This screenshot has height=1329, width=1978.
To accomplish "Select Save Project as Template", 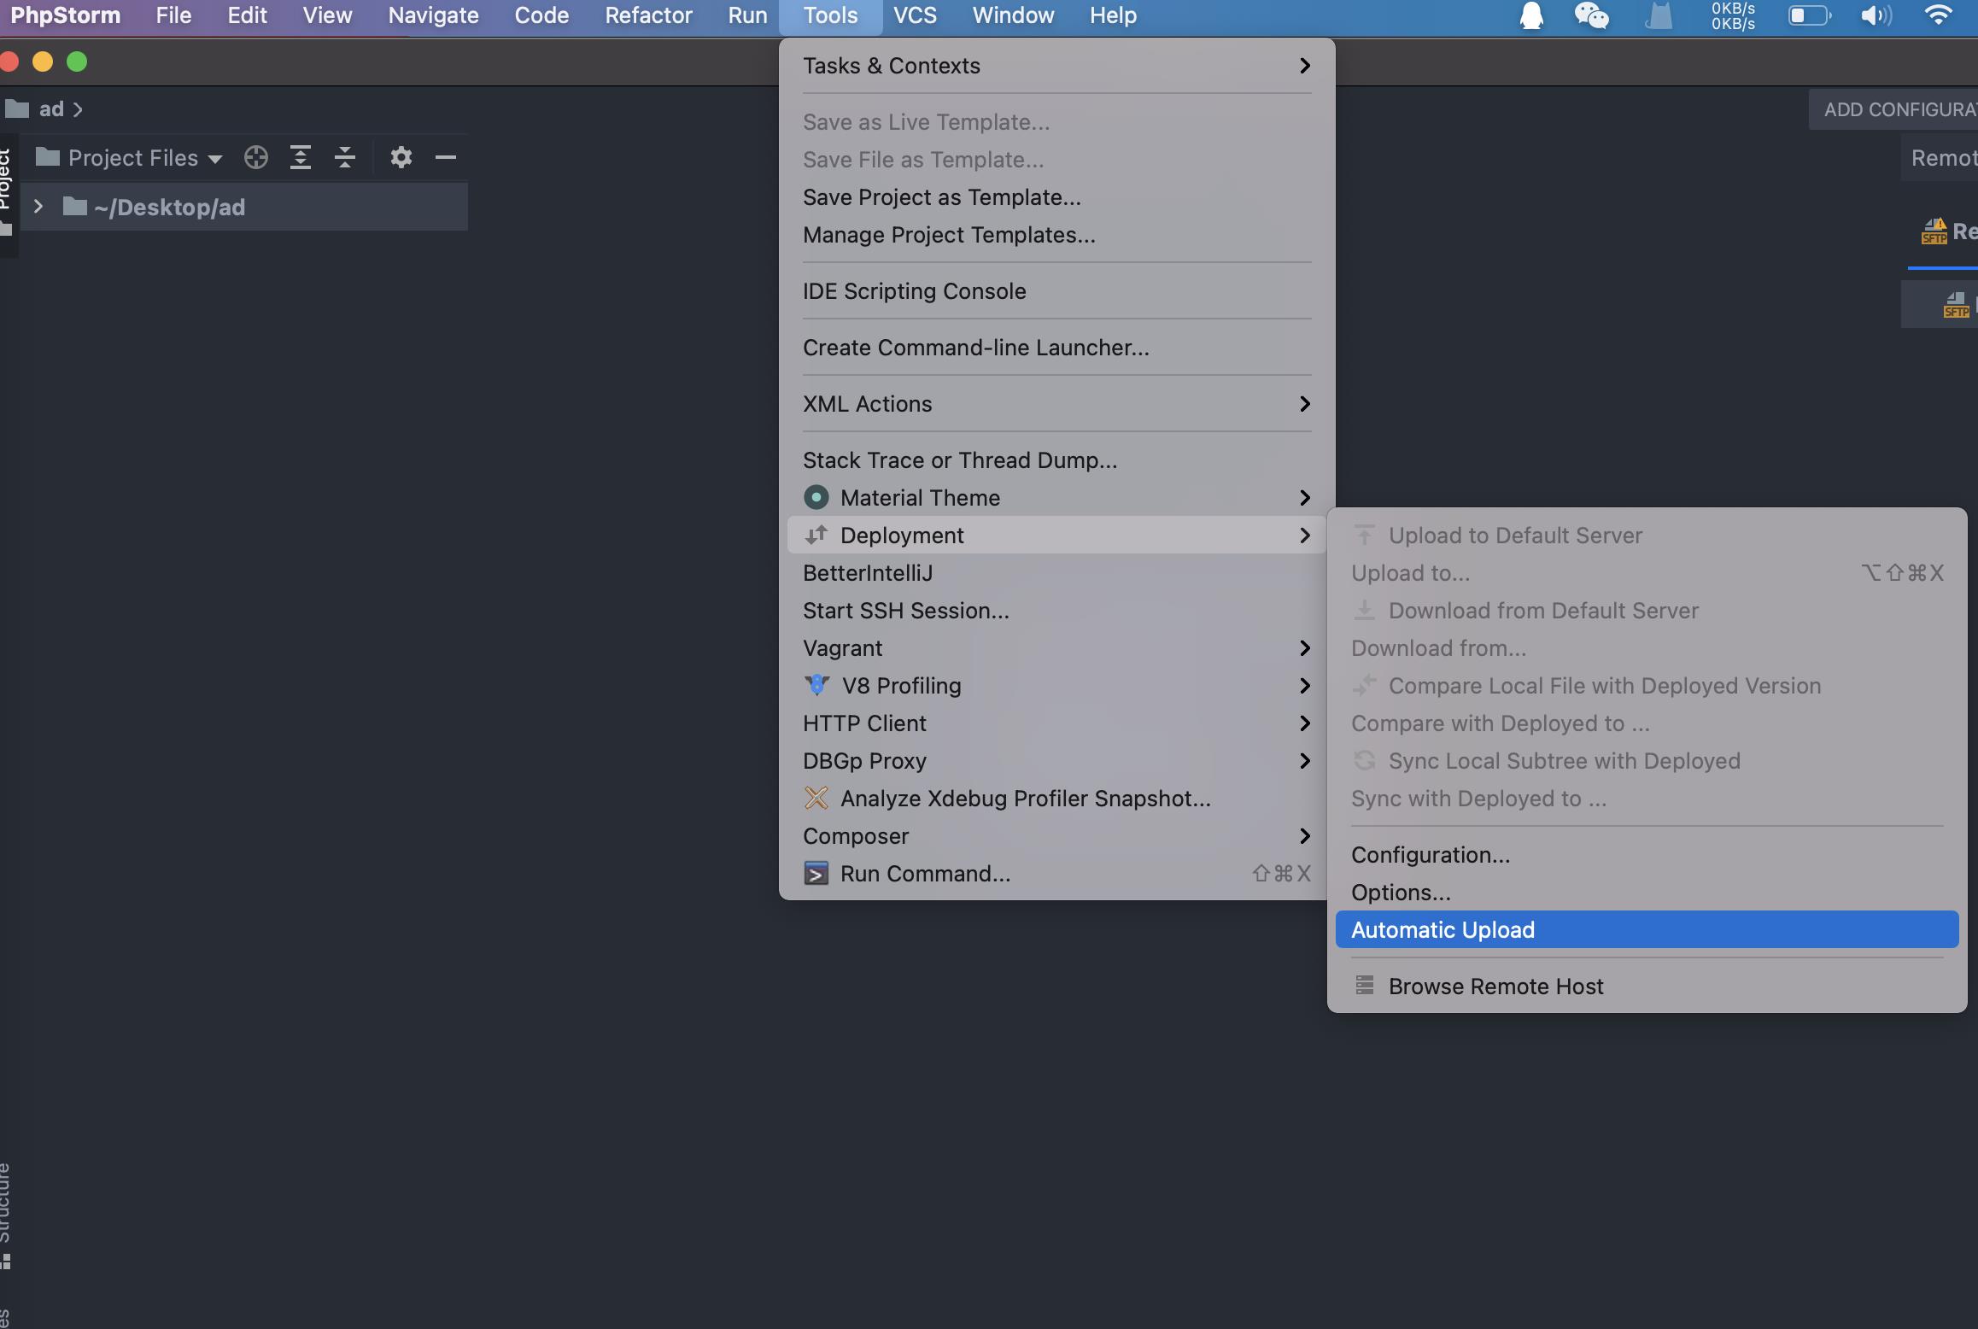I will click(x=1057, y=197).
